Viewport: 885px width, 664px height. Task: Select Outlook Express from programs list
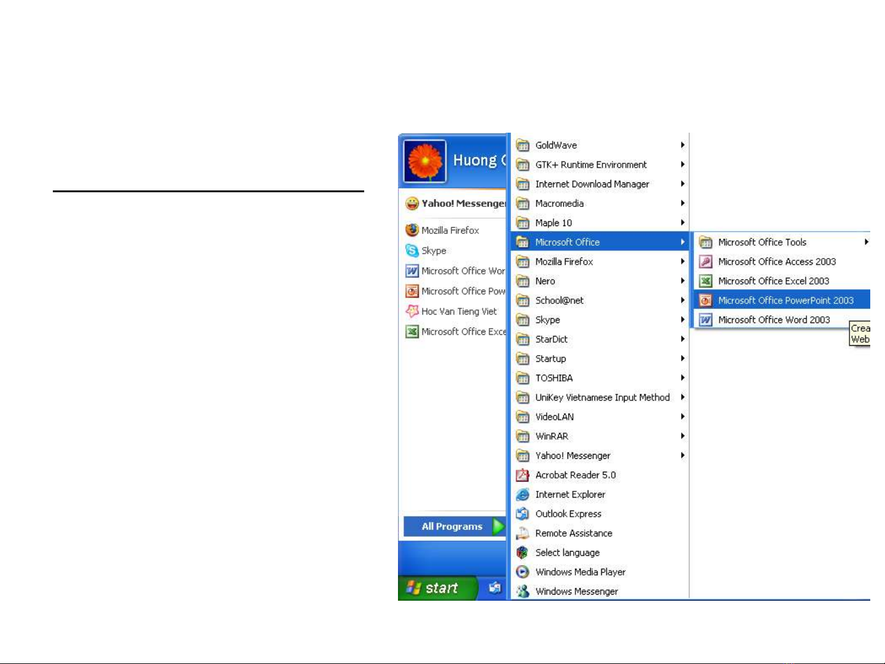[568, 514]
